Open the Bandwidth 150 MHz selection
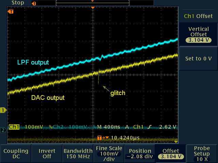This screenshot has height=163, width=218. (x=78, y=153)
